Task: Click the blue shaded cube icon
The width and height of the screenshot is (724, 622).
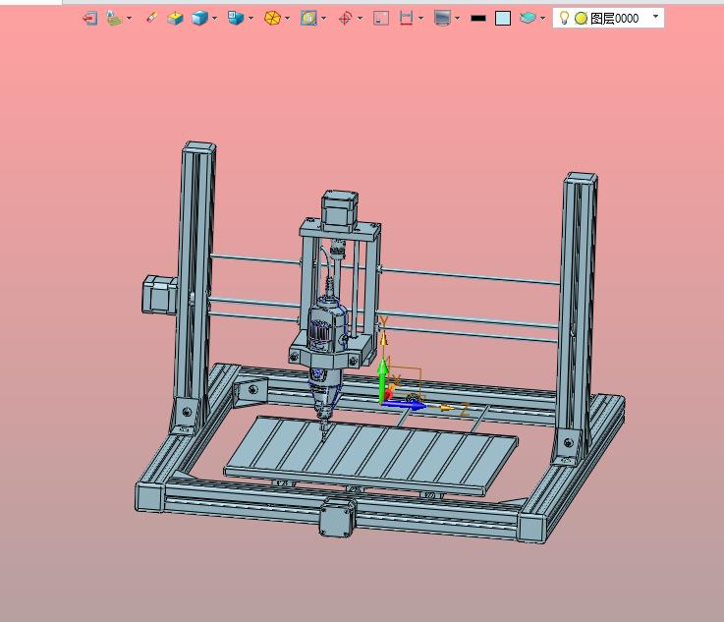Action: pos(199,19)
